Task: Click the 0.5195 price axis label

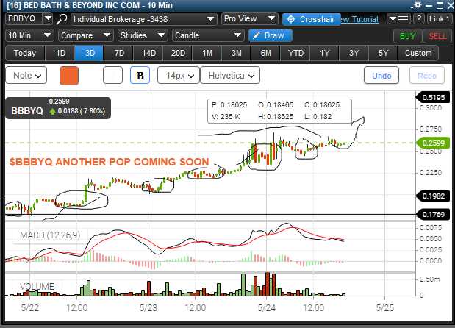Action: [433, 97]
